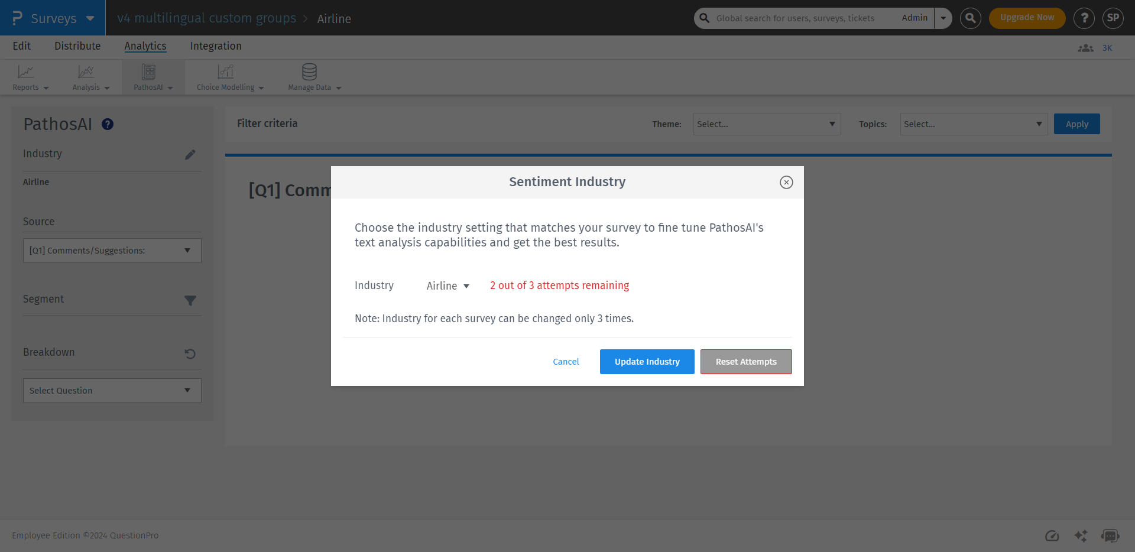Expand the Topics selector
The height and width of the screenshot is (552, 1135).
coord(973,124)
